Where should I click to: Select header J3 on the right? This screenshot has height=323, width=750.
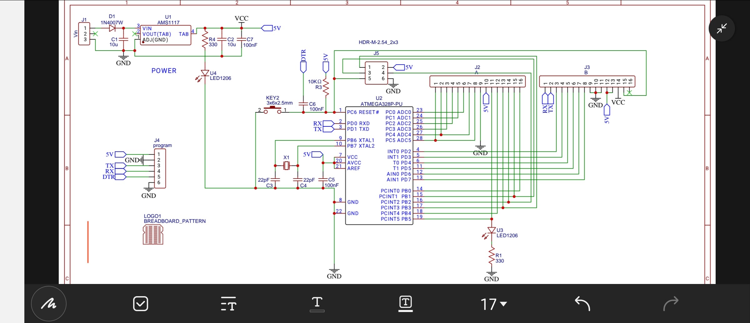point(587,82)
